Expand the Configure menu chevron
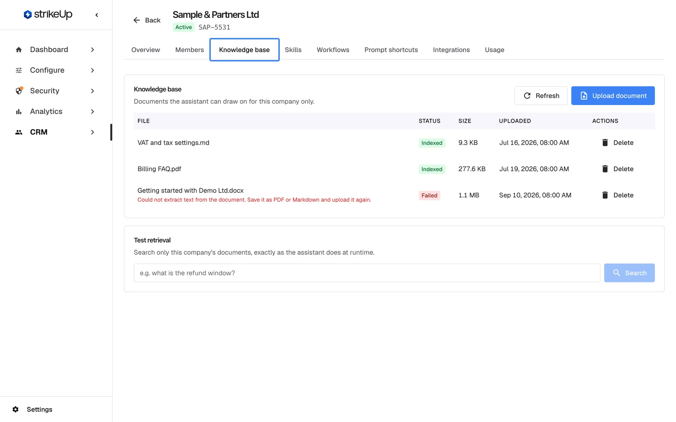Viewport: 676px width, 422px height. pyautogui.click(x=92, y=70)
